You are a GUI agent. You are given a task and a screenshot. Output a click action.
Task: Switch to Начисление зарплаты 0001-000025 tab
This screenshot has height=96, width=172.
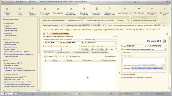click(x=83, y=25)
